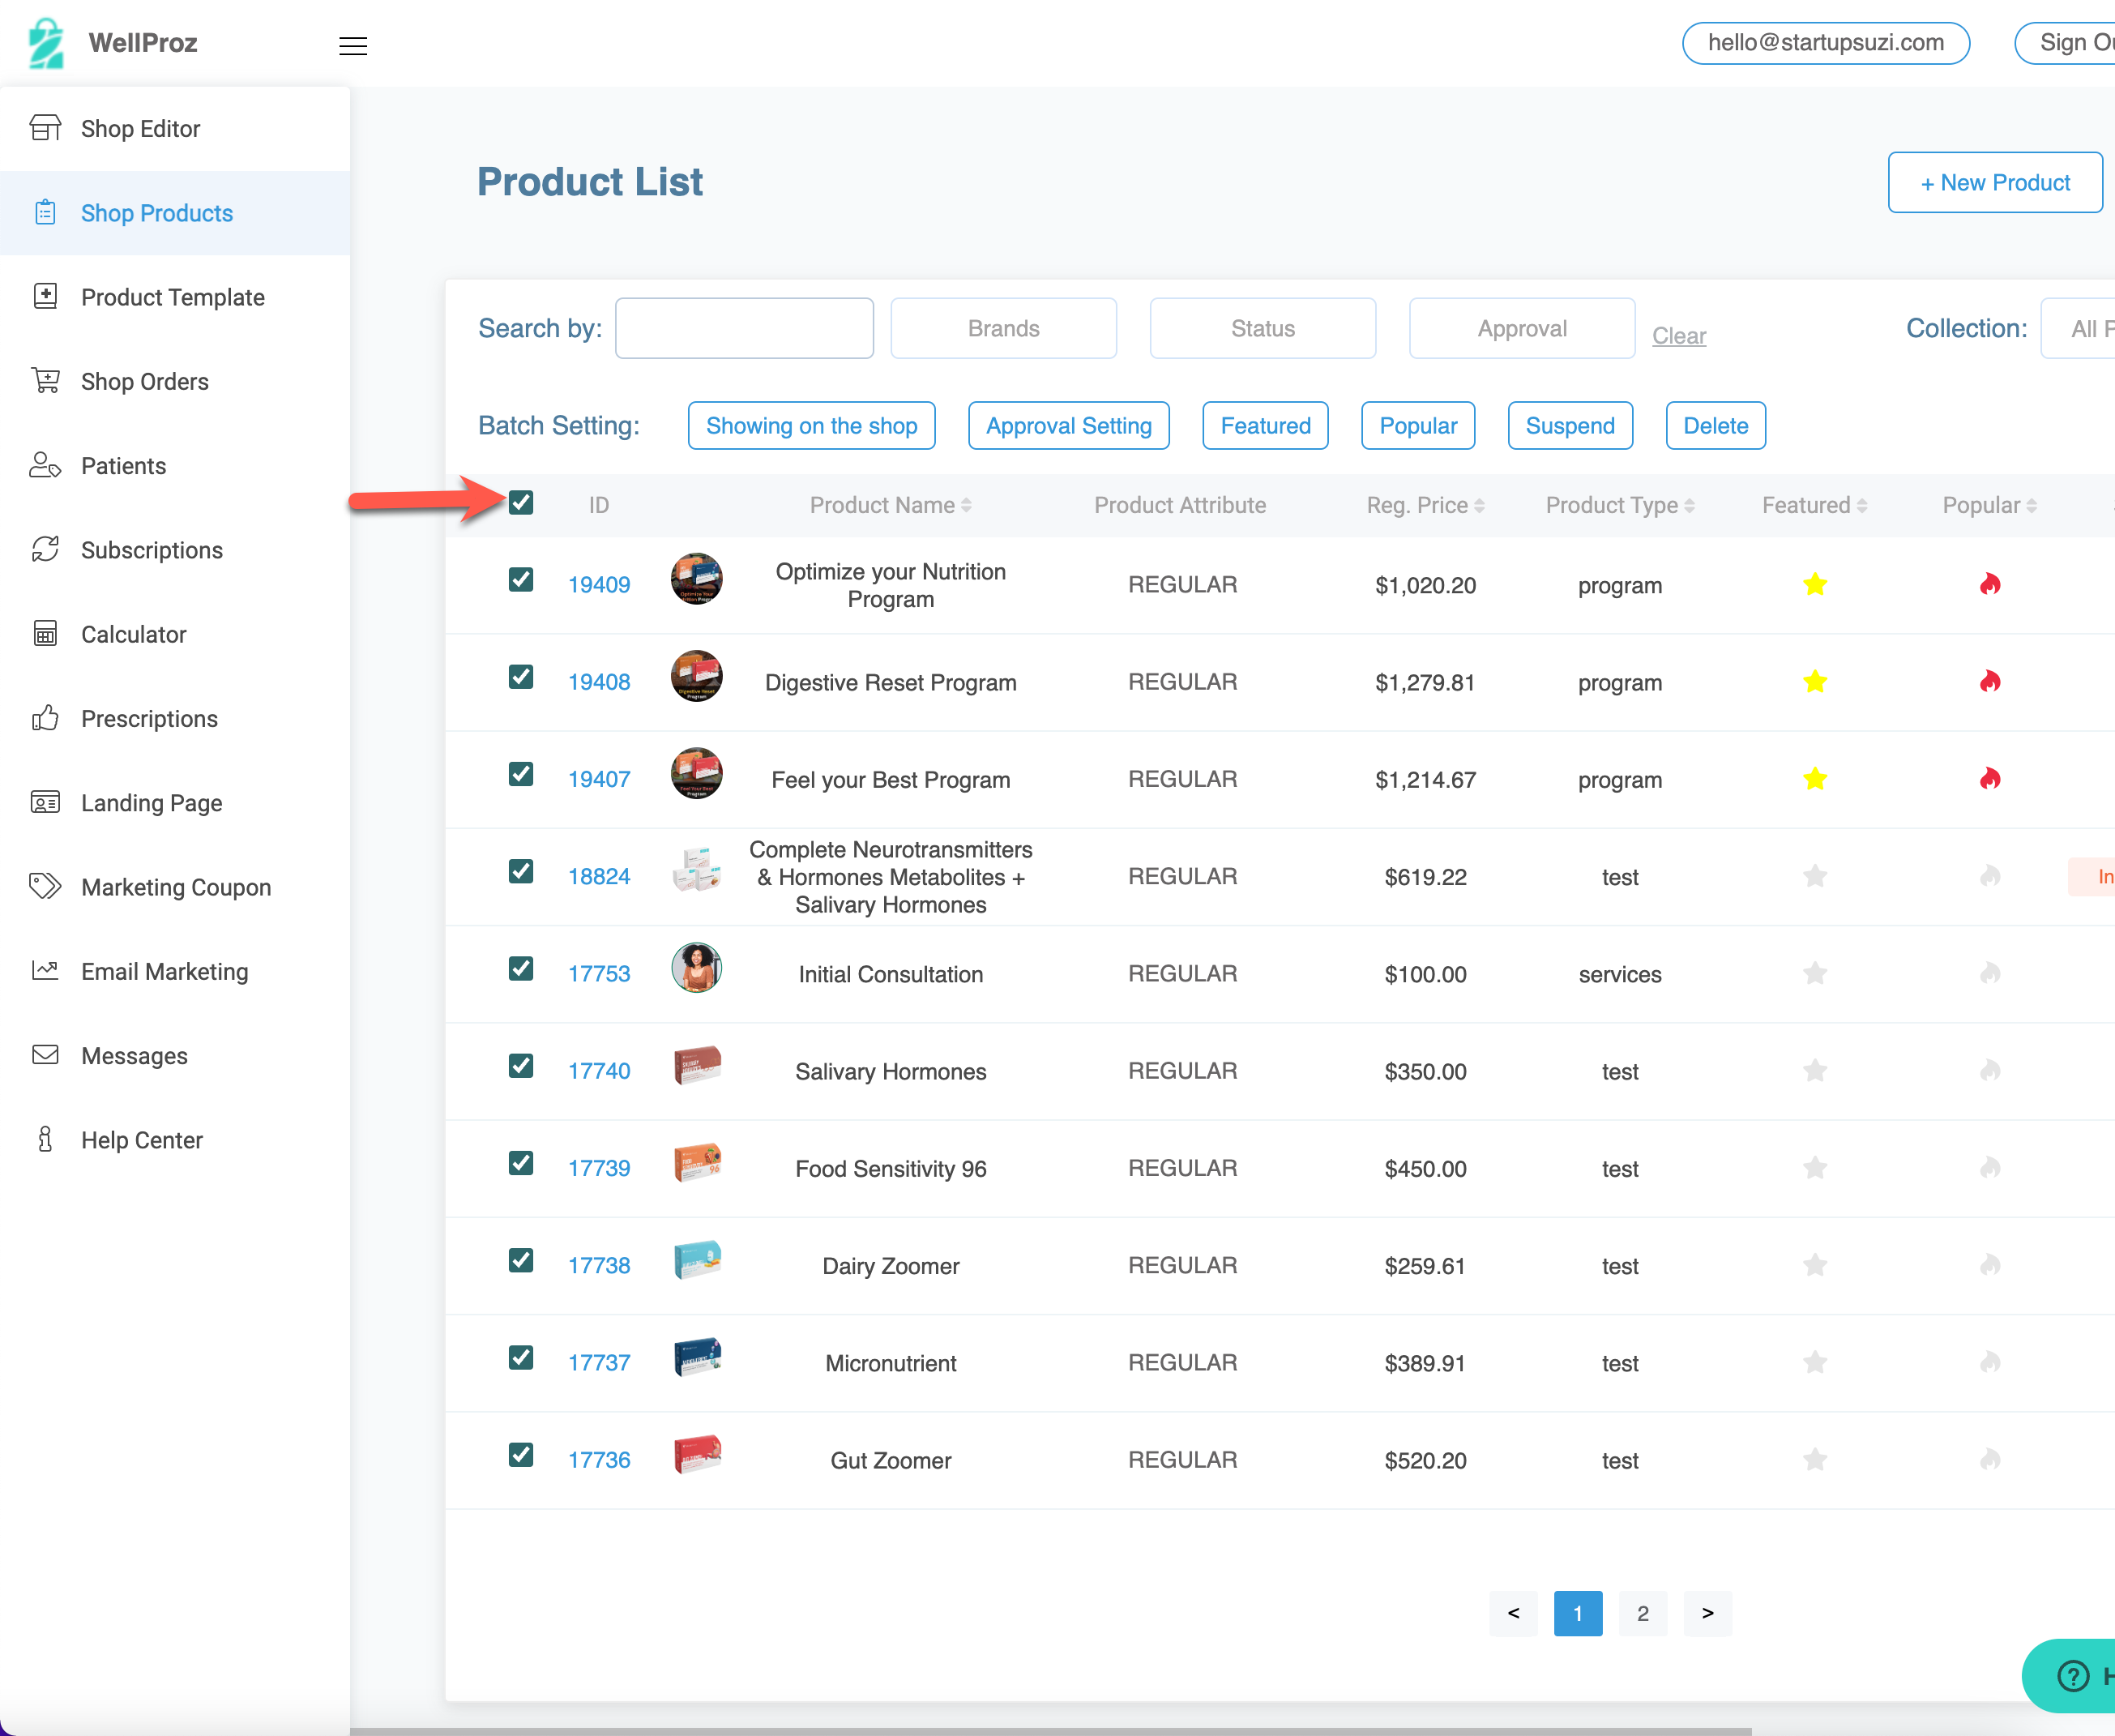Uncheck the checkbox for product 19409
The image size is (2115, 1736).
(521, 580)
